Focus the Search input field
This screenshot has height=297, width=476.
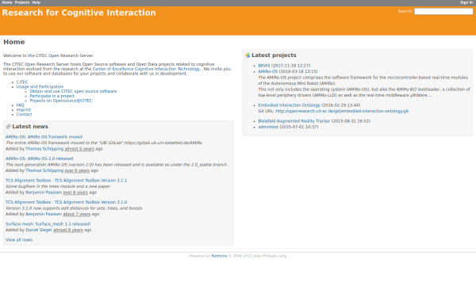pos(443,11)
